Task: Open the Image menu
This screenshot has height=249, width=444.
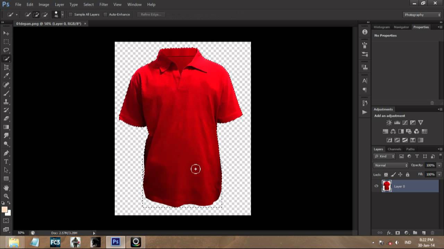Action: pyautogui.click(x=44, y=4)
